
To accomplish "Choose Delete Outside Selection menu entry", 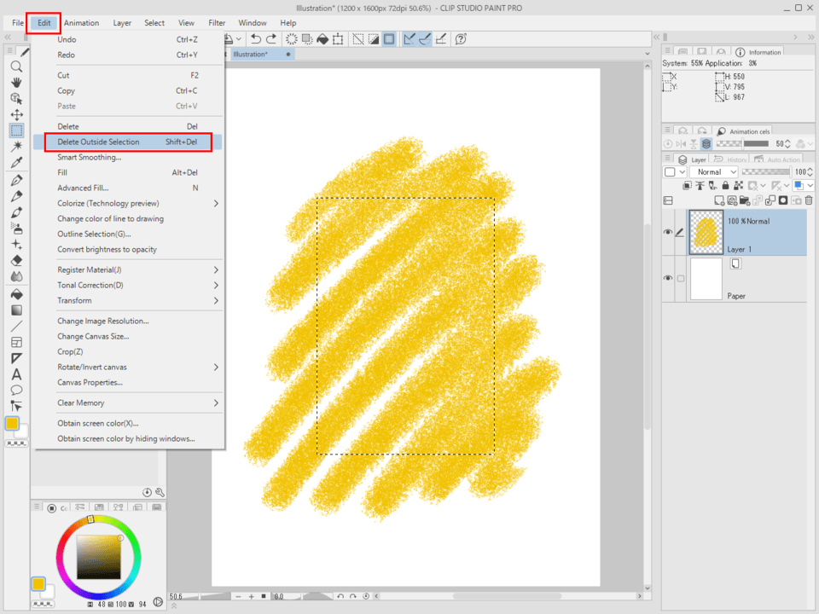I will coord(98,142).
